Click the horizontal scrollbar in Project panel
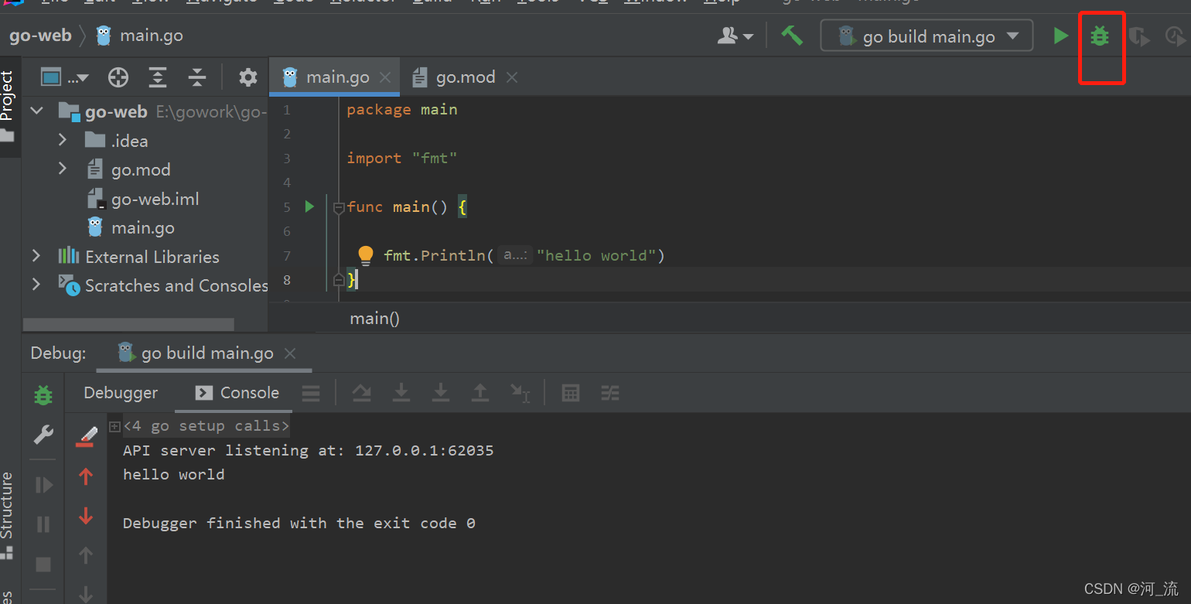The width and height of the screenshot is (1191, 604). [128, 324]
